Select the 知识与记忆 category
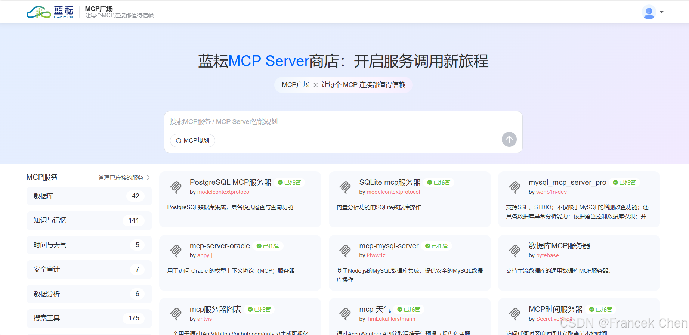 coord(89,220)
